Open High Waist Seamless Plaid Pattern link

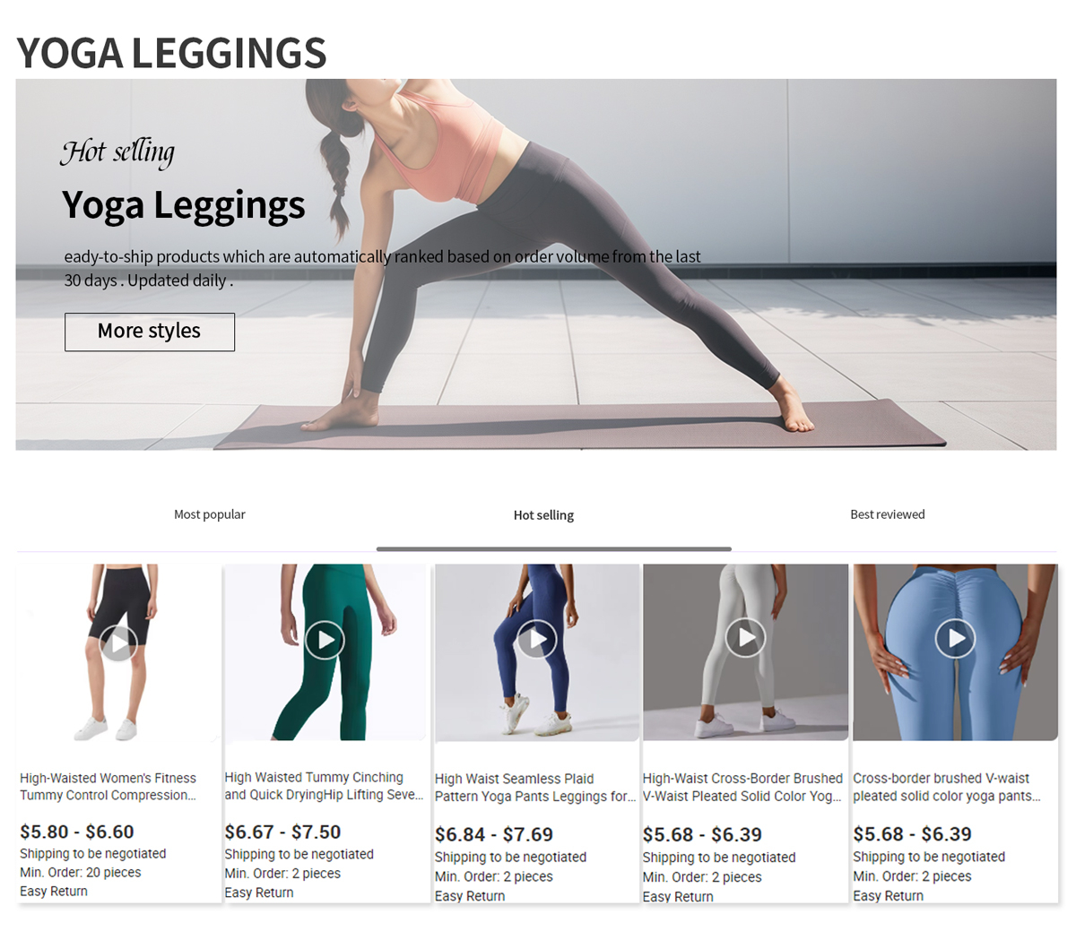(535, 788)
